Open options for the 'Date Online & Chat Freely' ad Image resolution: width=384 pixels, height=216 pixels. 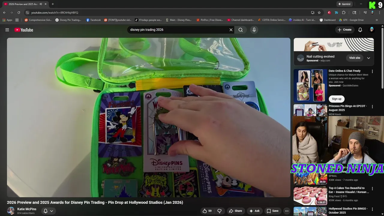click(372, 71)
